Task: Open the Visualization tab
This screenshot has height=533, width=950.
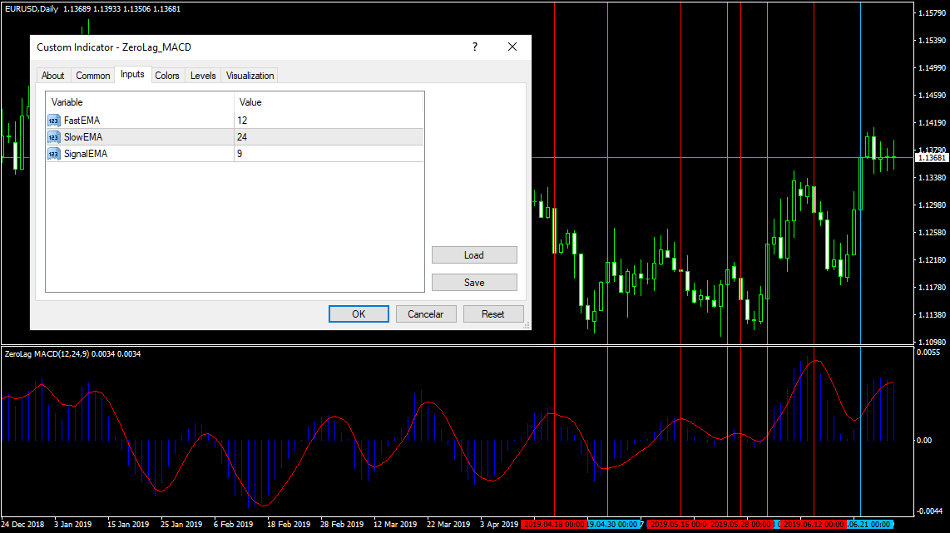Action: tap(250, 76)
